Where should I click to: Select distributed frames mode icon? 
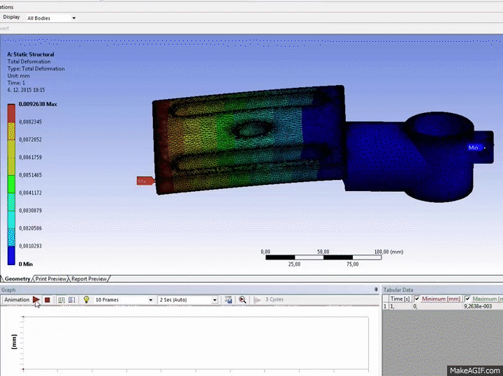click(x=61, y=300)
